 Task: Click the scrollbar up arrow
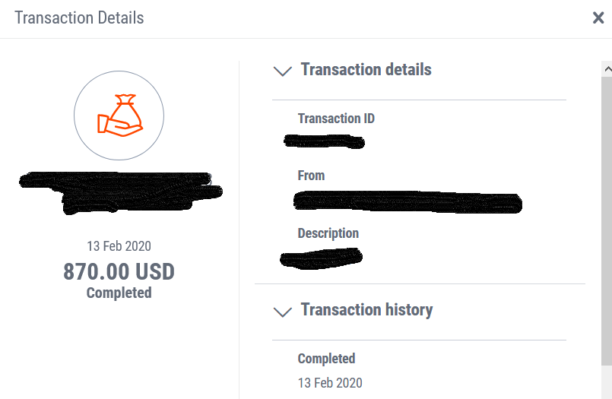607,69
